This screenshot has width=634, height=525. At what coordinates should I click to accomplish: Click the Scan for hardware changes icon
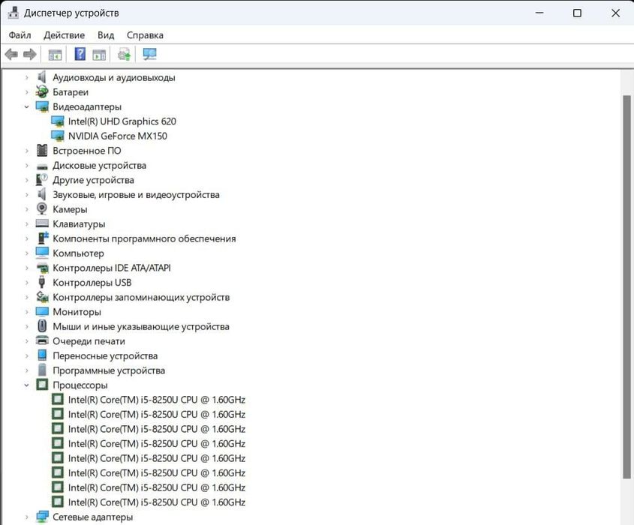149,54
